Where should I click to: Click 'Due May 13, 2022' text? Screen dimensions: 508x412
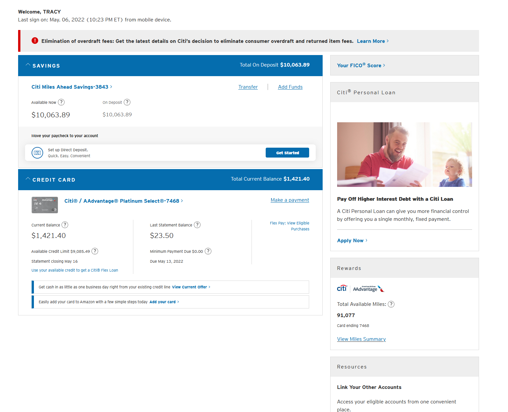coord(167,261)
